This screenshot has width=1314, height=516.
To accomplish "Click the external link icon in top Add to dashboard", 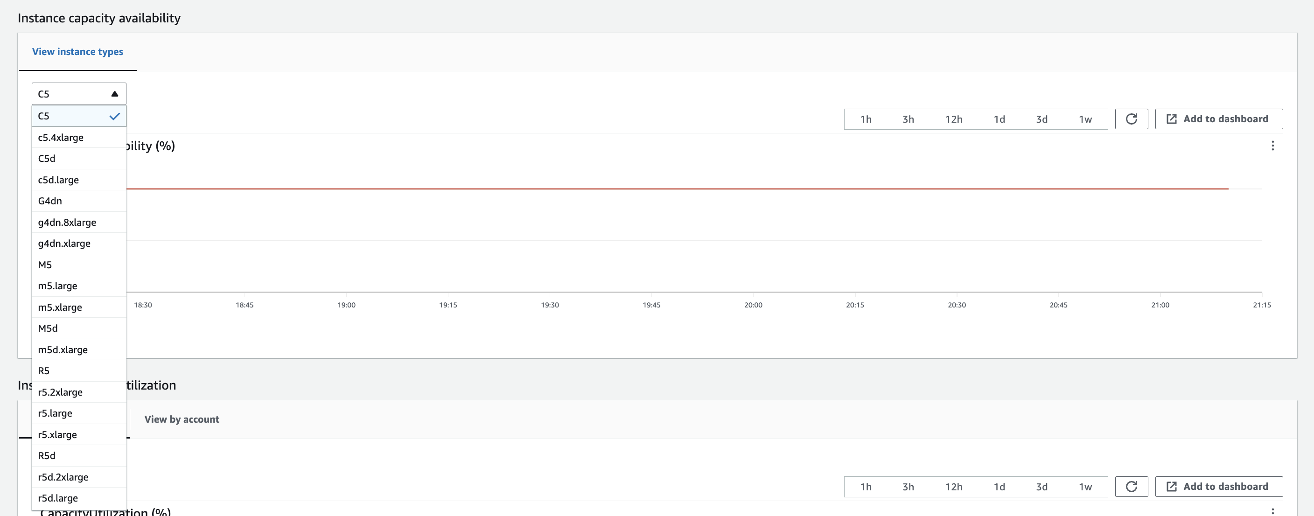I will point(1171,119).
